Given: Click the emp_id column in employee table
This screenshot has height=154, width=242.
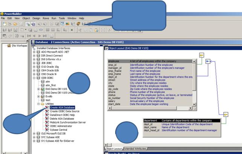Looking at the screenshot, I should pos(112,65).
